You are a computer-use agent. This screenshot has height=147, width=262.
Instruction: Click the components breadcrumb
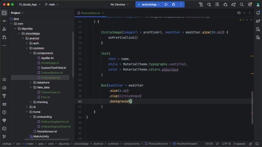131,144
